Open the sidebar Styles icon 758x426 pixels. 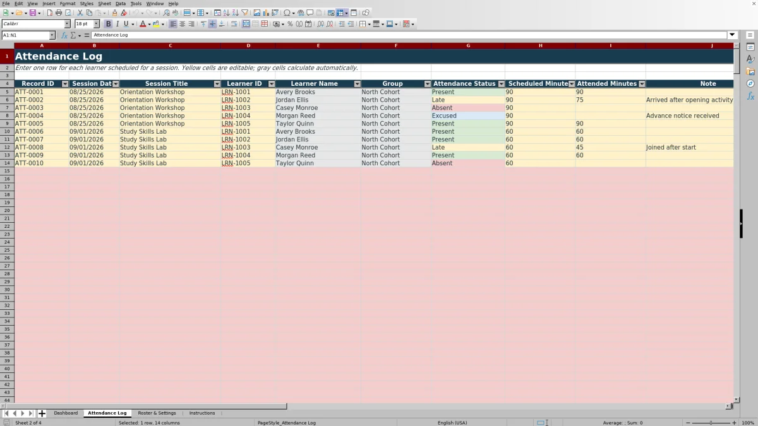click(750, 59)
